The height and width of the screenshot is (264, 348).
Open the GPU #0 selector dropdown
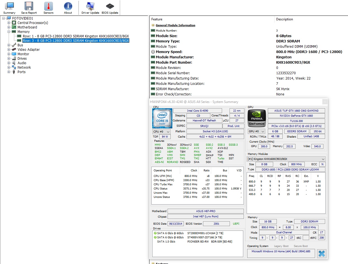tap(256, 131)
